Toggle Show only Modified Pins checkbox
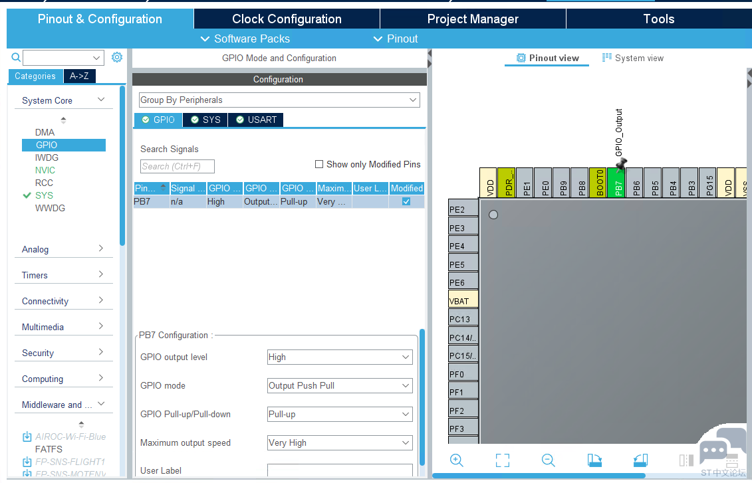 (x=319, y=164)
